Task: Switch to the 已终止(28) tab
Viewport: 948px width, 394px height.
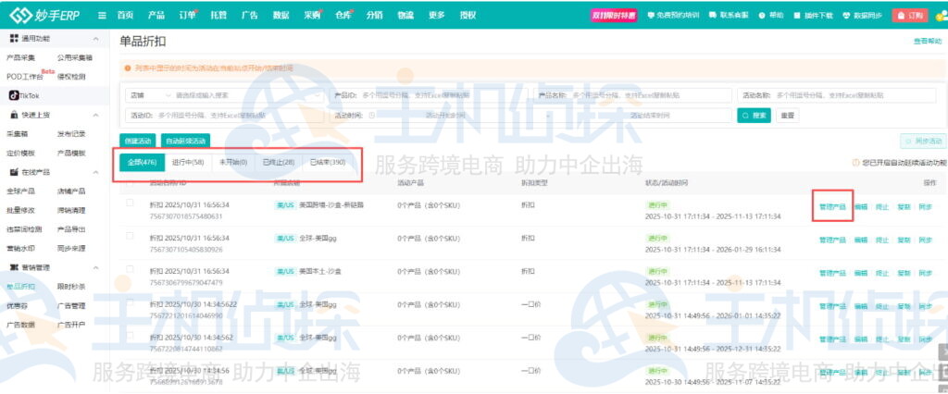Action: point(279,162)
